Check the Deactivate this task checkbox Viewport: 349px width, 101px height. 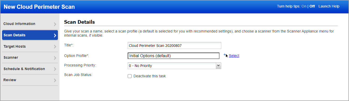tap(130, 76)
